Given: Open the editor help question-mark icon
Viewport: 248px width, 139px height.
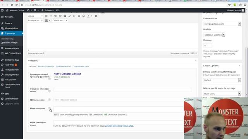Looking at the screenshot, I should 96,16.
